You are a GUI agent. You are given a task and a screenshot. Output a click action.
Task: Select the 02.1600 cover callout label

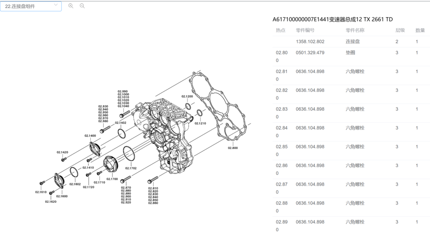62,196
